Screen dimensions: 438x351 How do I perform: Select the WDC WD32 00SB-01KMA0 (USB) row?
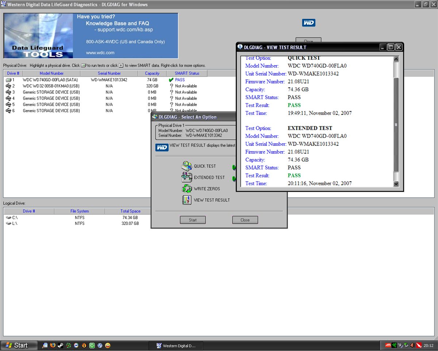[106, 86]
